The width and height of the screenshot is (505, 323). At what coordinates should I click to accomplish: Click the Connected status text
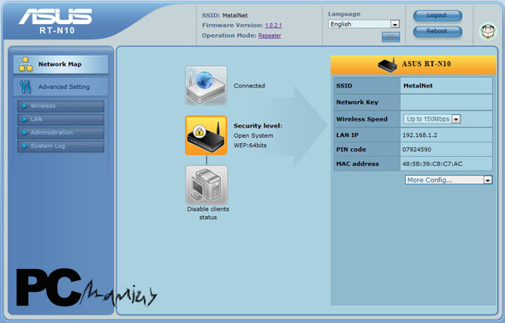[x=249, y=86]
